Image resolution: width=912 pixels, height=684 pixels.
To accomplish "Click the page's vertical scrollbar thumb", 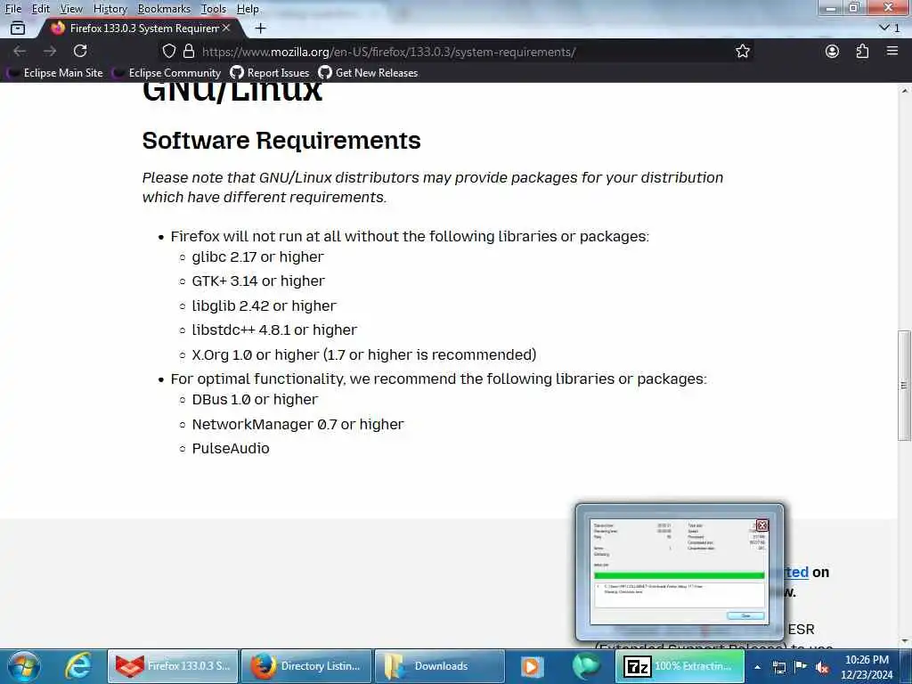I will click(x=904, y=385).
